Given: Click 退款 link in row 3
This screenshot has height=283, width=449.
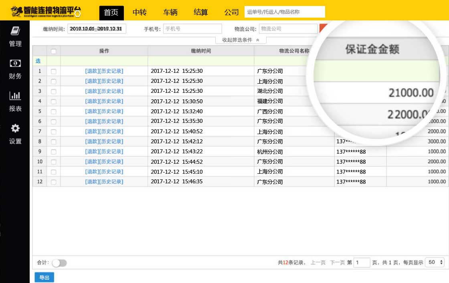Looking at the screenshot, I should coord(92,91).
